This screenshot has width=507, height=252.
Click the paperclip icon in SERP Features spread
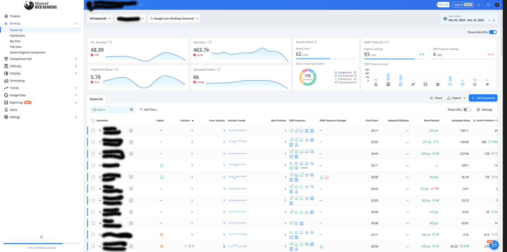click(413, 84)
